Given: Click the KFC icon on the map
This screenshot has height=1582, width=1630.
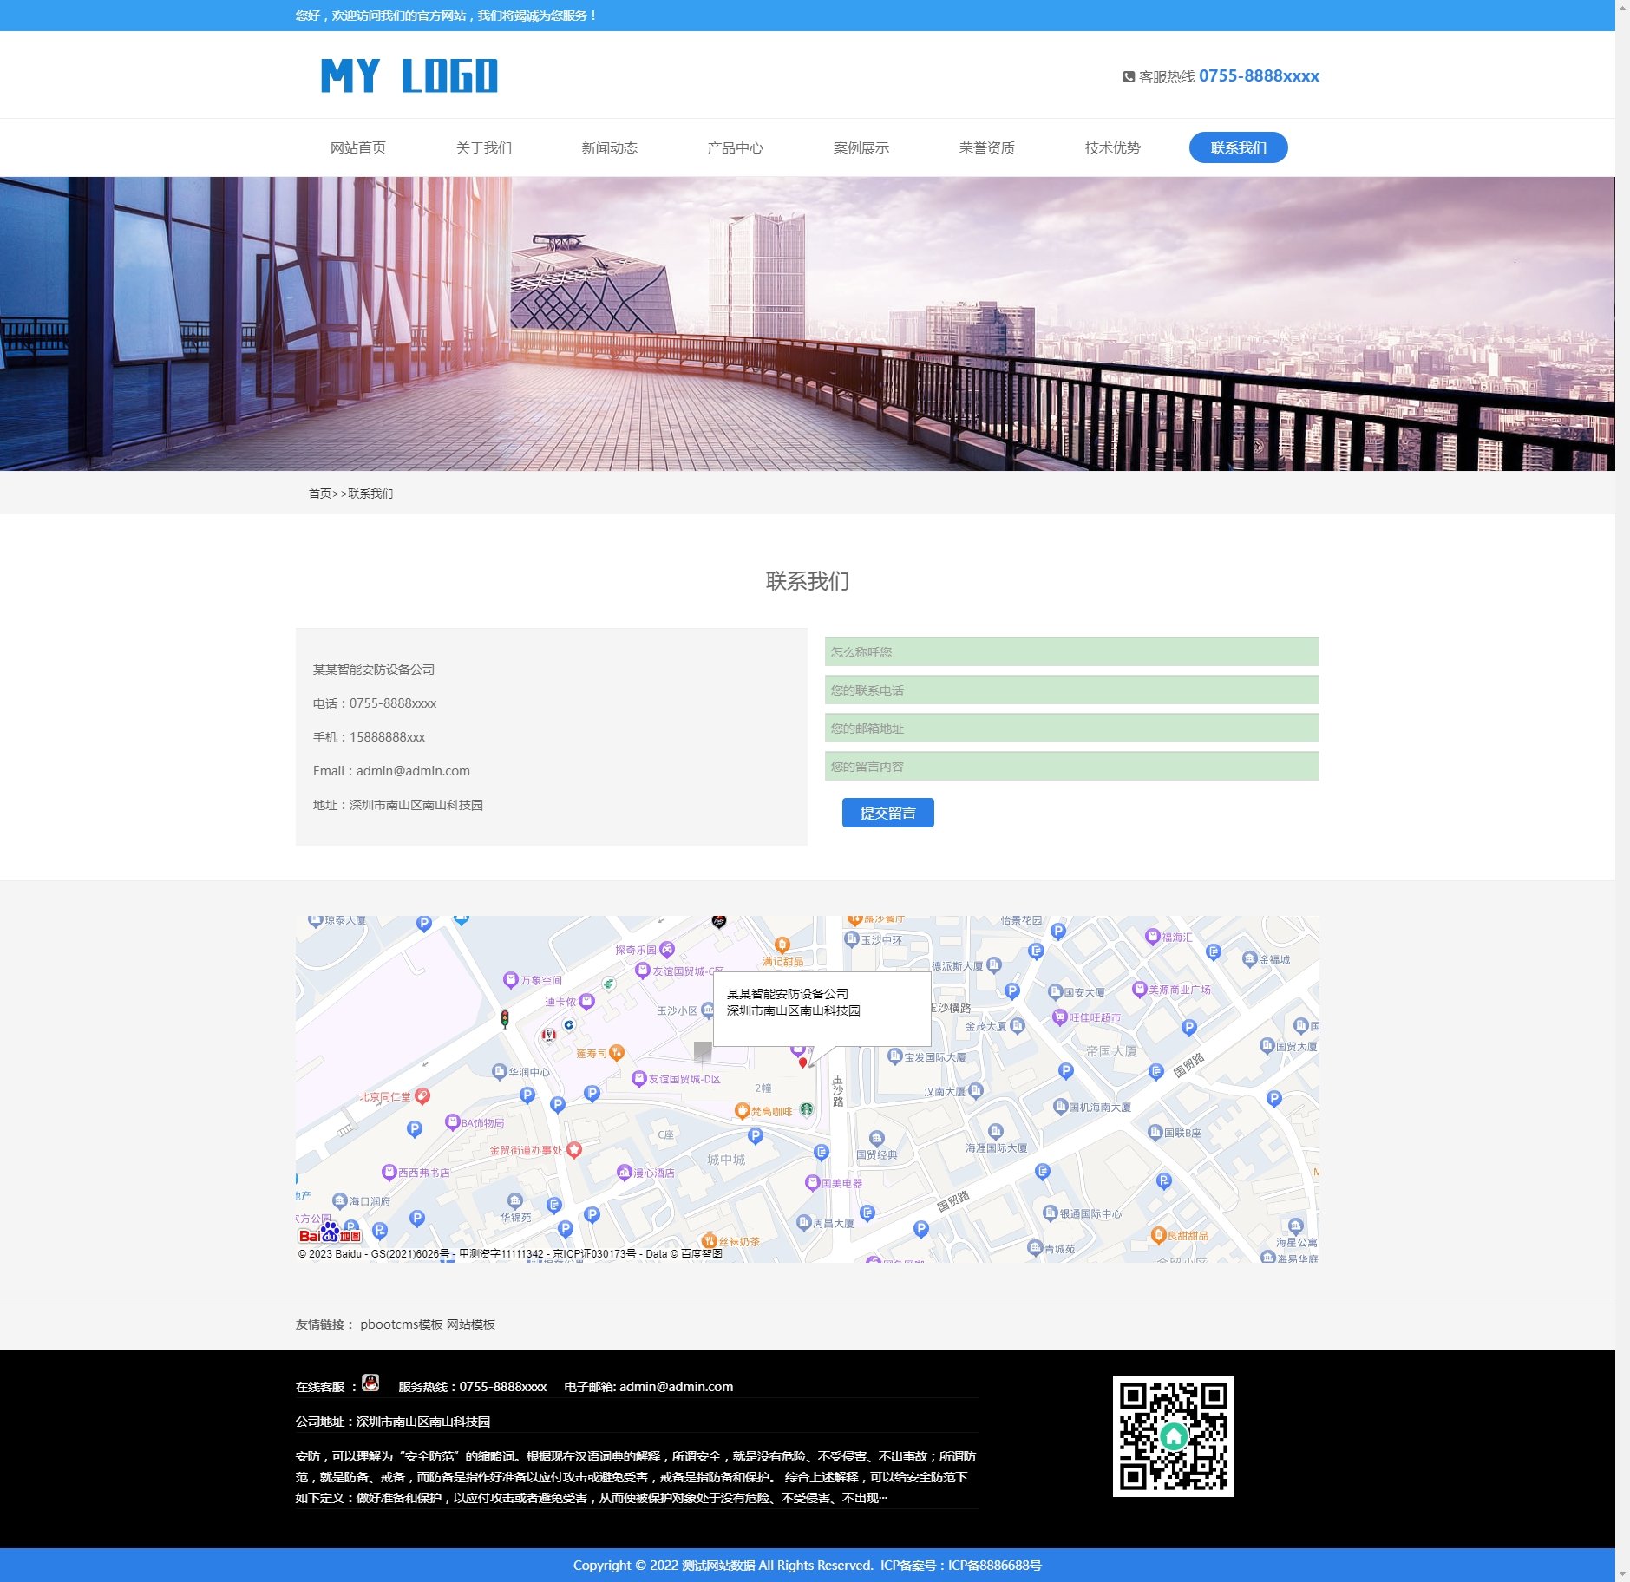Looking at the screenshot, I should tap(548, 1035).
